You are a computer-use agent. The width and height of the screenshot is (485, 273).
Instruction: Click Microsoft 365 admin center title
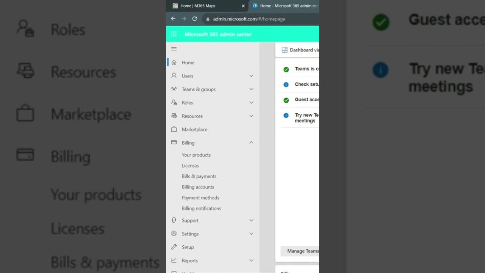tap(218, 34)
